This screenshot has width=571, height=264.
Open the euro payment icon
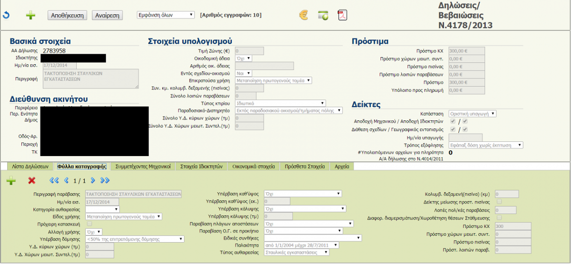point(304,15)
